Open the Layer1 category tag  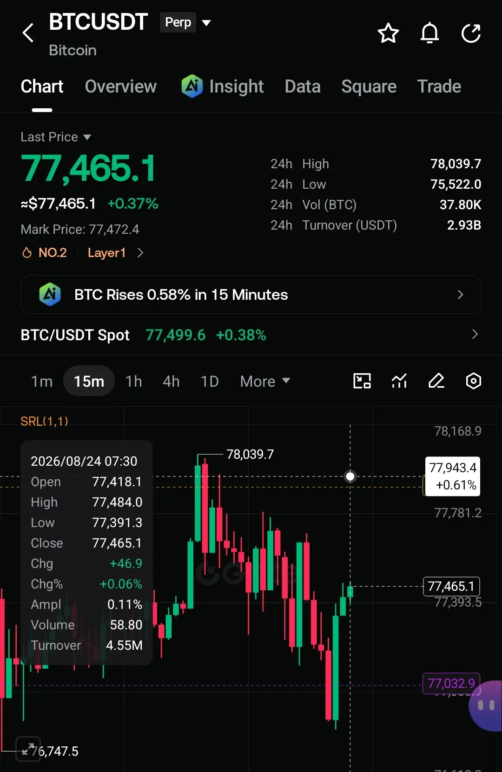pos(106,253)
